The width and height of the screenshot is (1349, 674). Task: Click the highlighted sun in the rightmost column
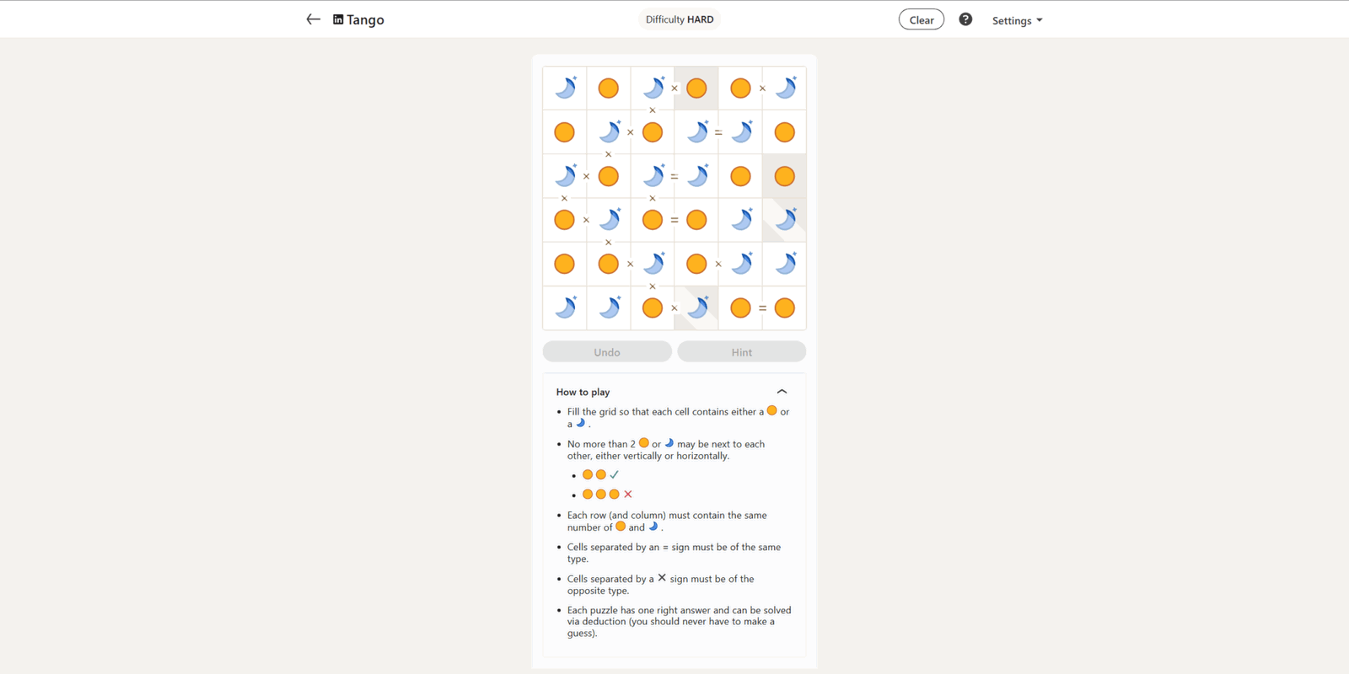pos(785,176)
